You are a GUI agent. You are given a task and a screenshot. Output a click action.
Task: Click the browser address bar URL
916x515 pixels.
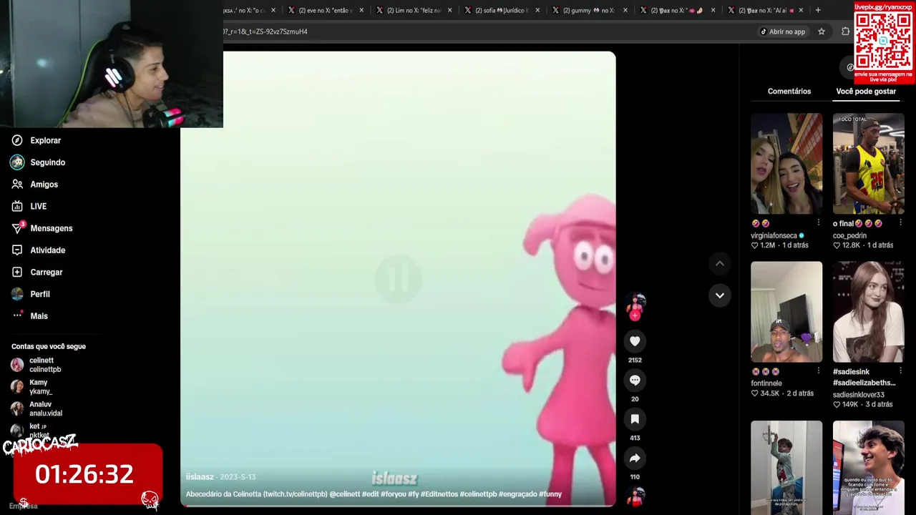click(265, 31)
